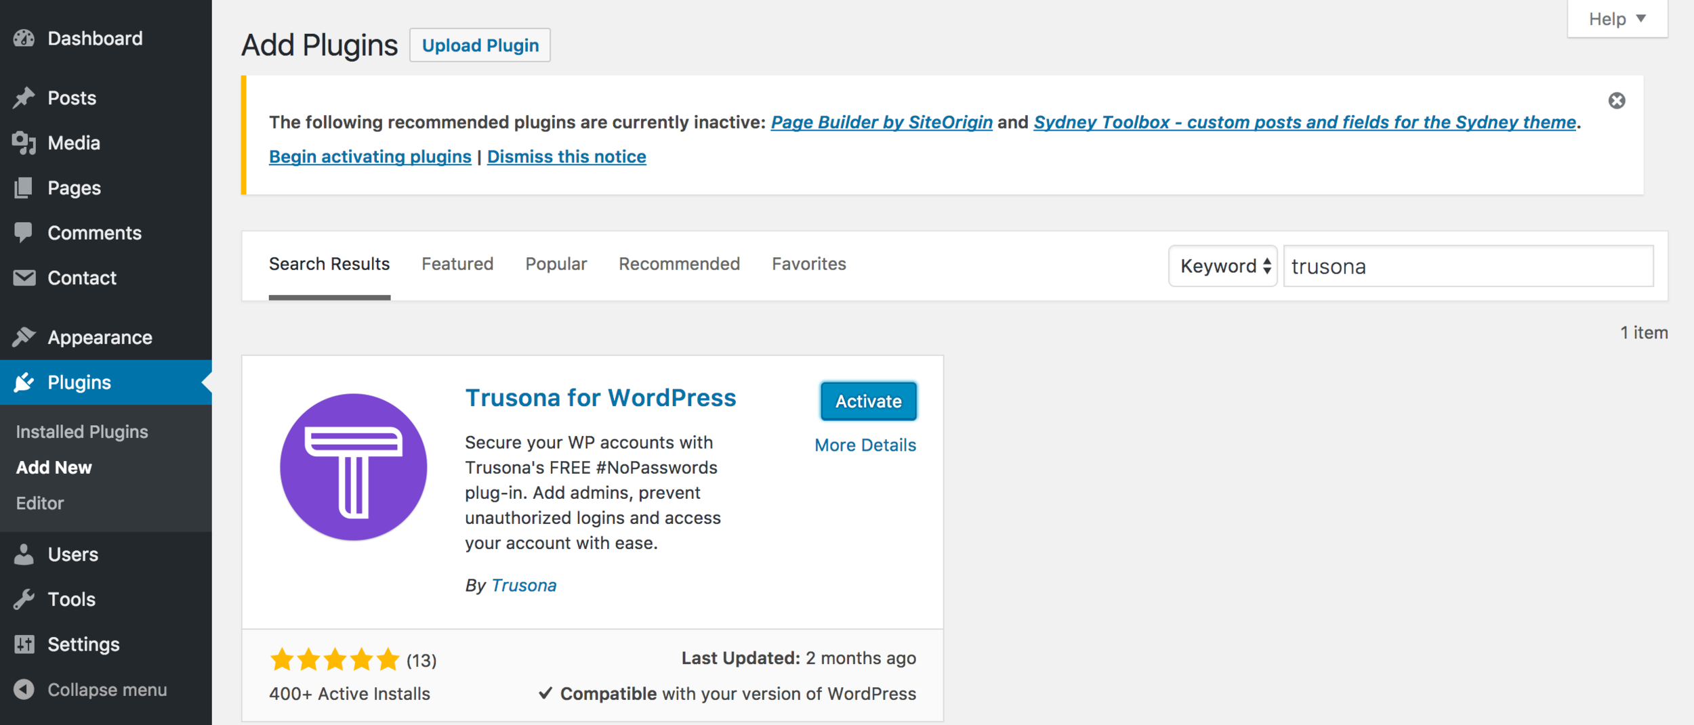Switch to Recommended tab

pyautogui.click(x=679, y=264)
